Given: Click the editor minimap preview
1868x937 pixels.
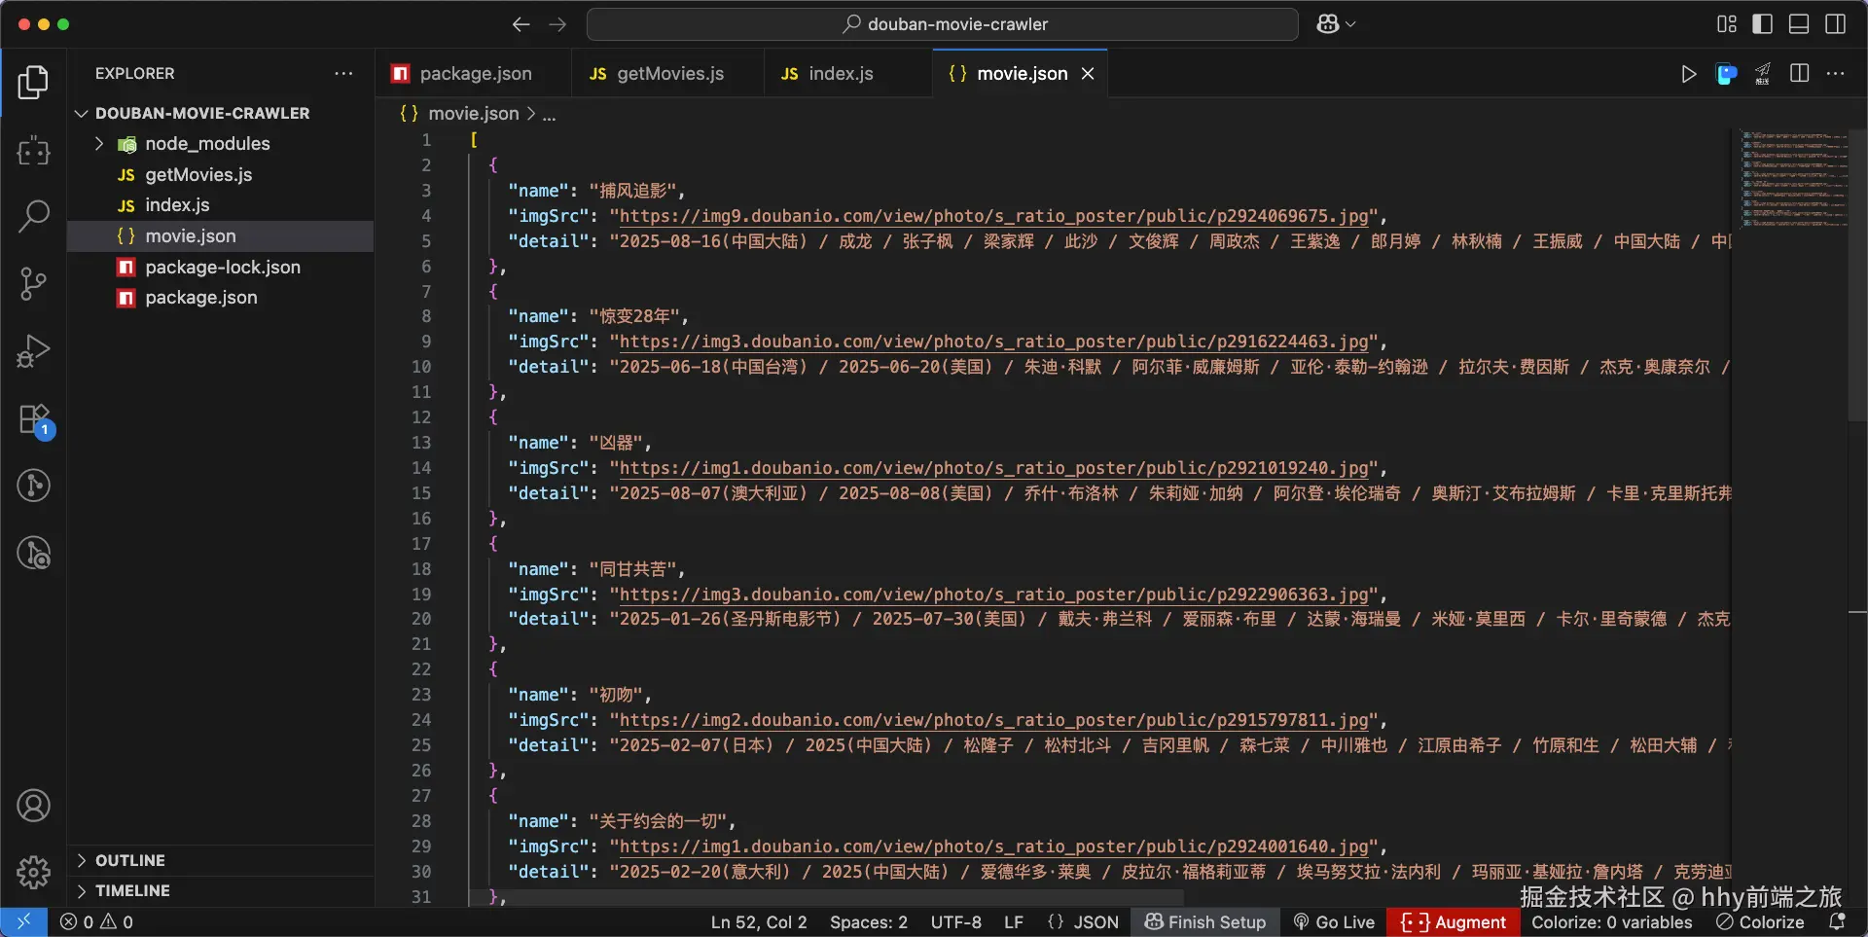Looking at the screenshot, I should 1793,179.
